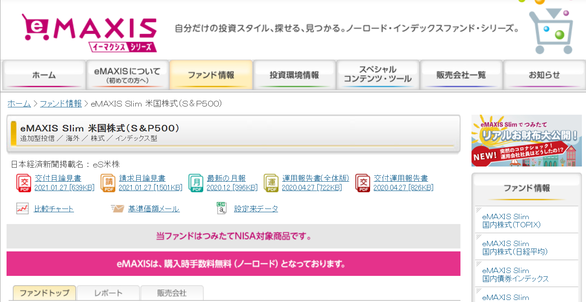Open the 交付目論見書 PDF icon
The width and height of the screenshot is (586, 302).
click(24, 183)
